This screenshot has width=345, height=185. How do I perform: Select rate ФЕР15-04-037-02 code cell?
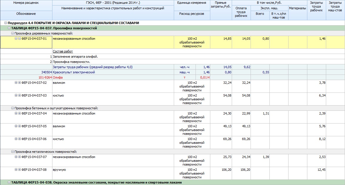[x=26, y=86]
